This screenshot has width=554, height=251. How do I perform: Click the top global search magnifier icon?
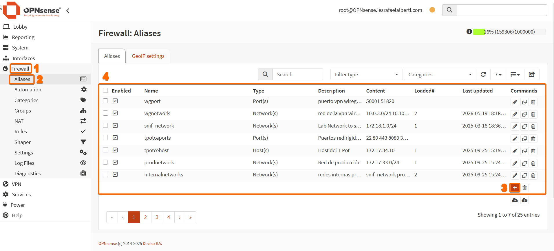click(x=449, y=10)
